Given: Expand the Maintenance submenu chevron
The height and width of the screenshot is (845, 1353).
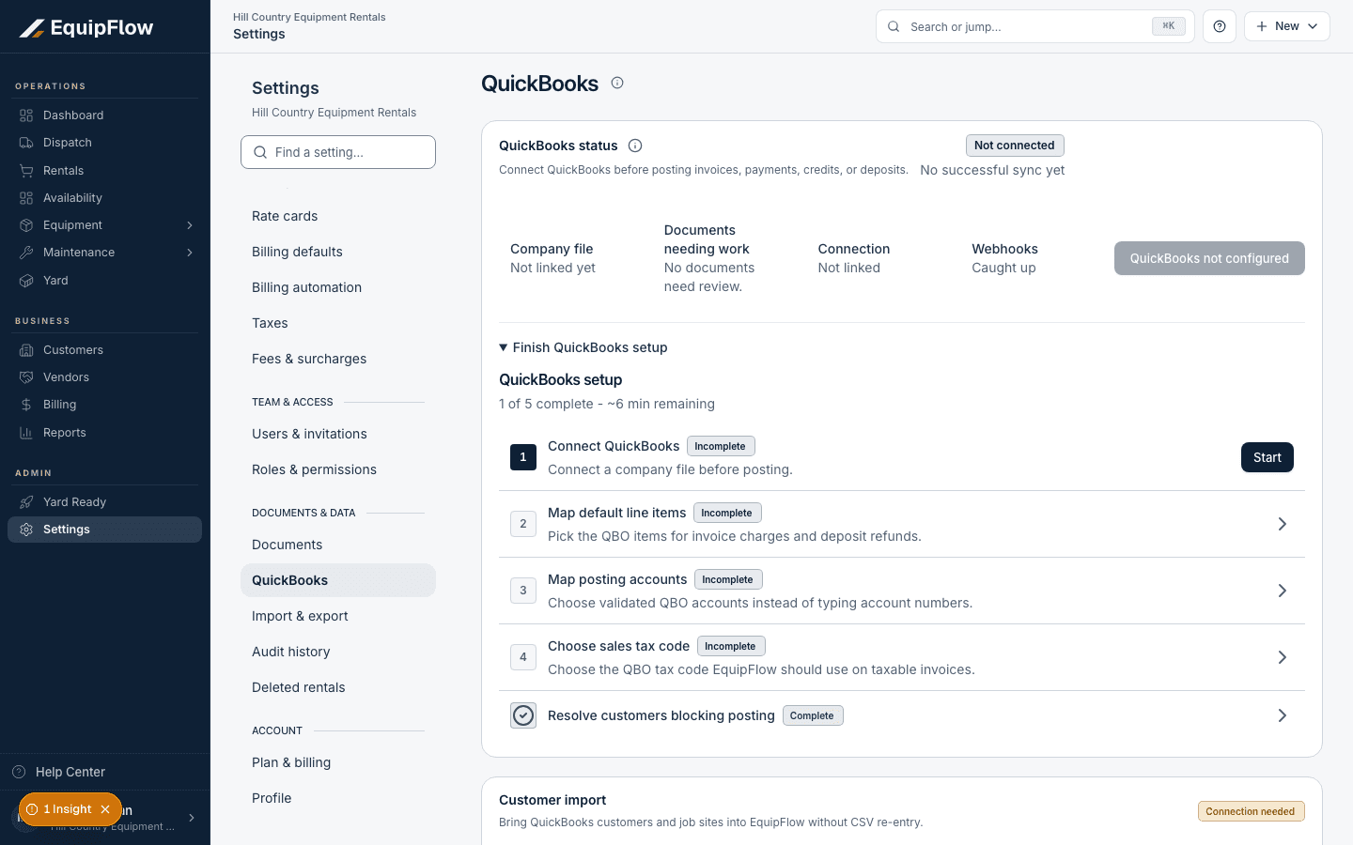Looking at the screenshot, I should [190, 253].
